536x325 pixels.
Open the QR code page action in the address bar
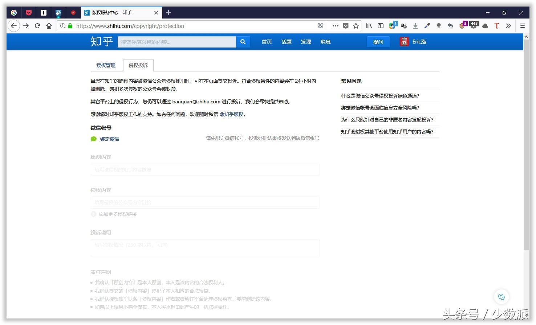coord(321,26)
